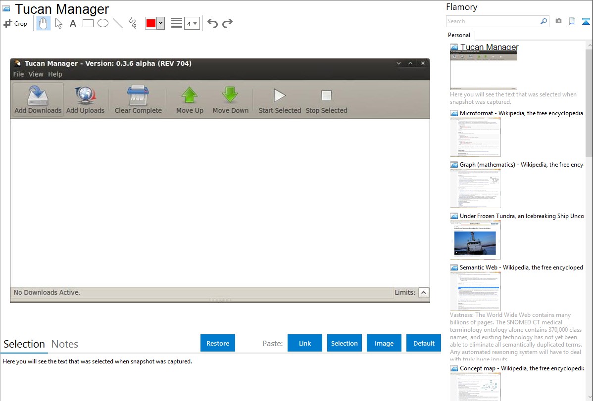Click Add Downloads in Tucan toolbar

pos(38,99)
